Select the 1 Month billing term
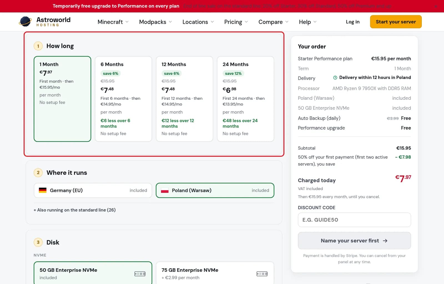Viewport: 444px width, 284px height. 62,99
